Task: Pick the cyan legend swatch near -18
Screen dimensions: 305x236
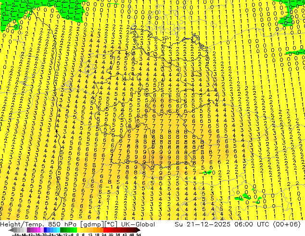Action: click(x=59, y=230)
